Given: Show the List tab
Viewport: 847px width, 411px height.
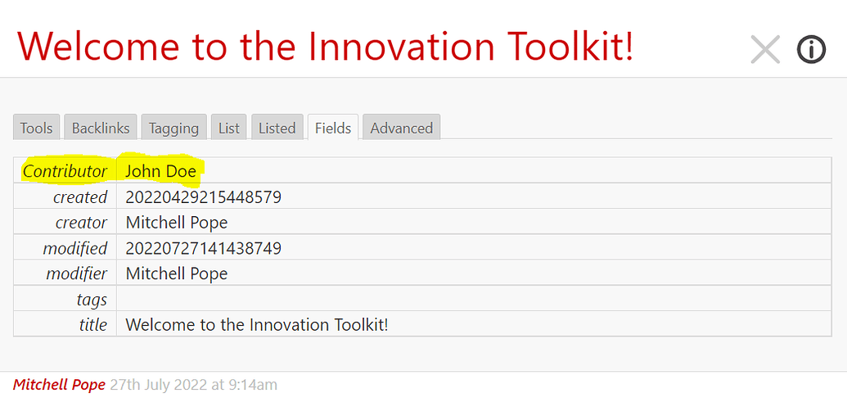Looking at the screenshot, I should pyautogui.click(x=229, y=128).
